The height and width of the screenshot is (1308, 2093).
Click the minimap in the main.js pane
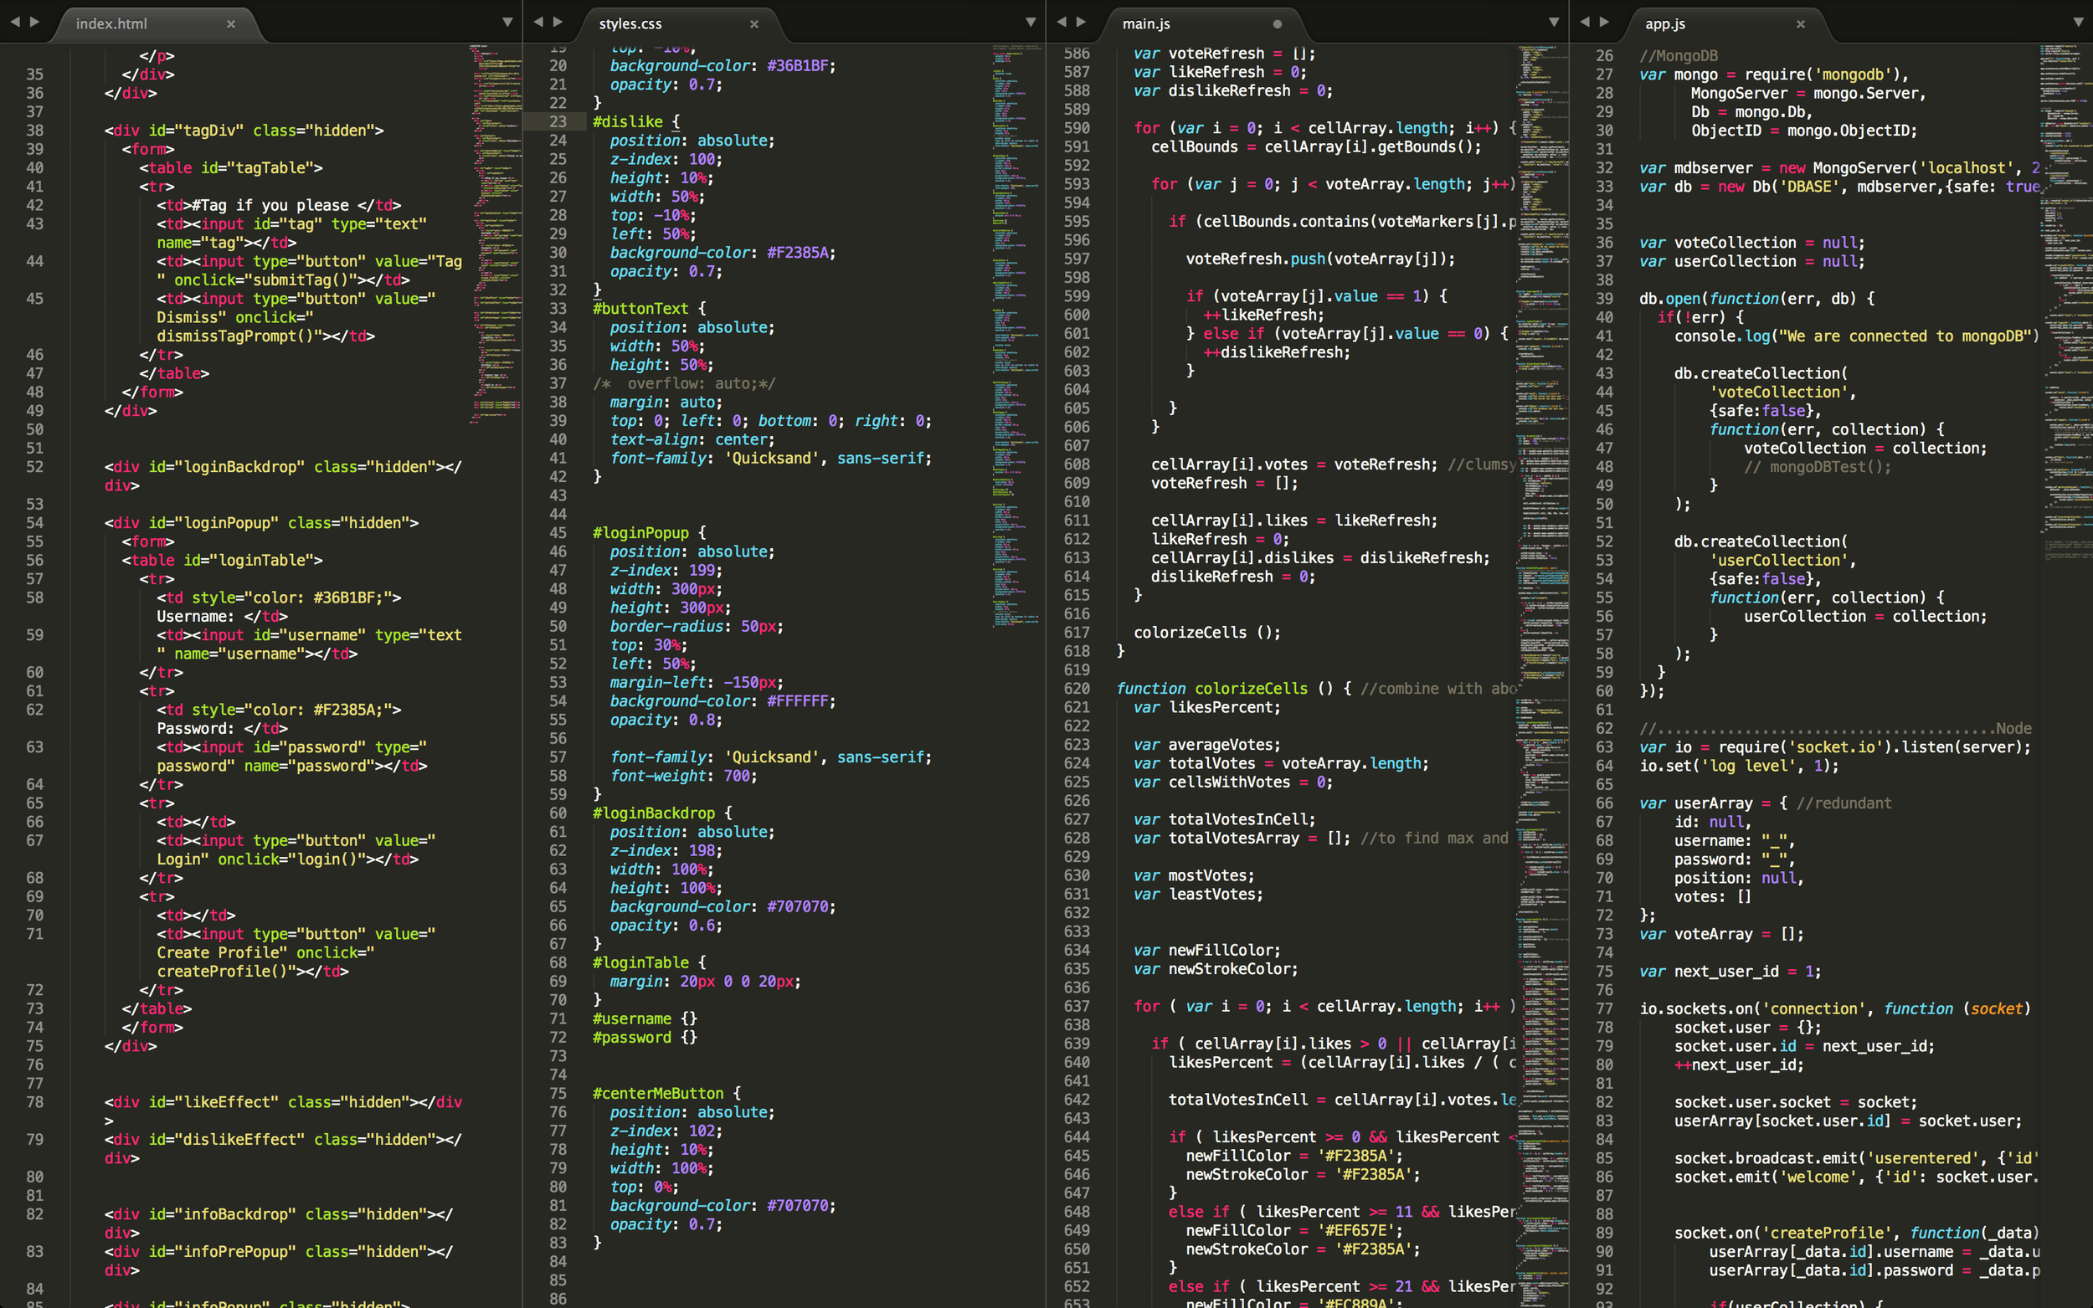tap(1541, 606)
